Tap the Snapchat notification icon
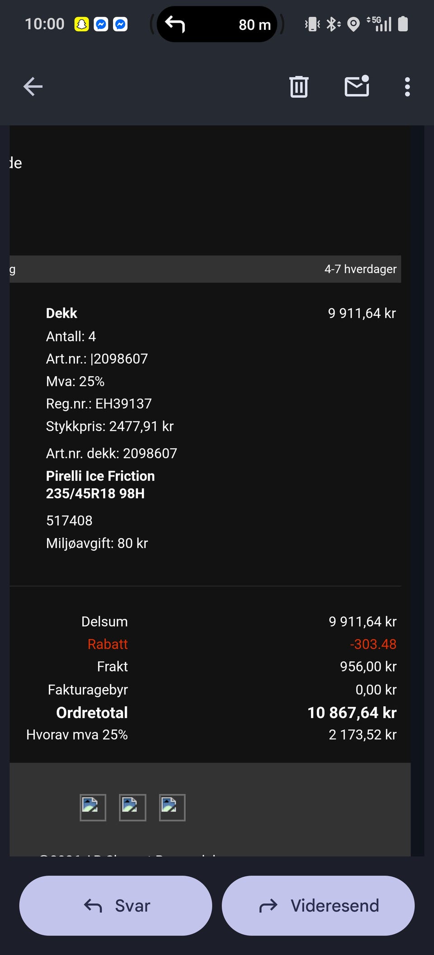Screen dimensions: 434x955 81,24
